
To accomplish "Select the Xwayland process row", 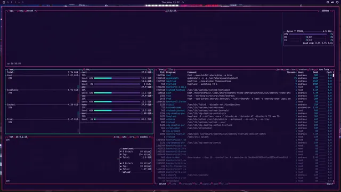I will click(244, 116).
